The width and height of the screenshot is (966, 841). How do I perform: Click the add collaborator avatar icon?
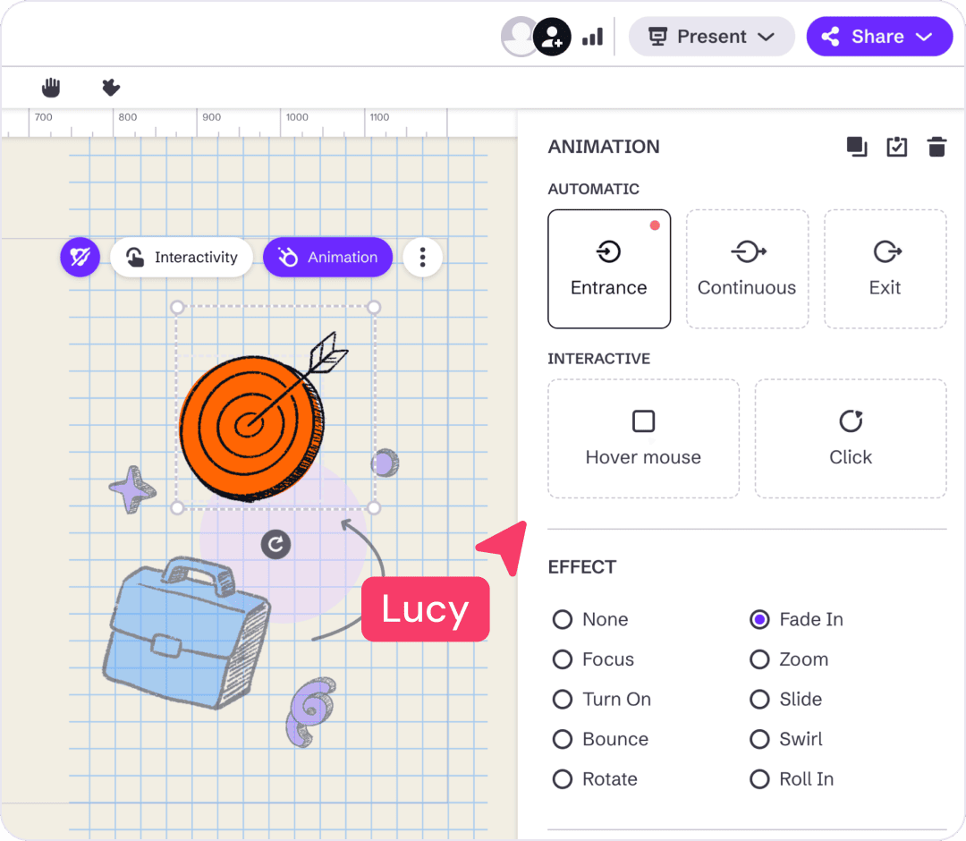pos(552,37)
